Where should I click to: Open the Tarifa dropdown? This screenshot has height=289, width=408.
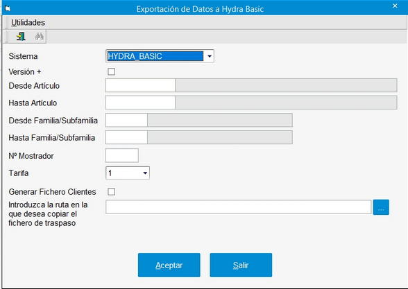pyautogui.click(x=128, y=173)
